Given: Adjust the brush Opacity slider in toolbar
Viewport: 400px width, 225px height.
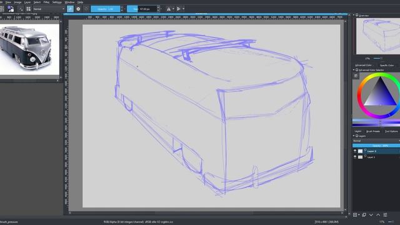Looking at the screenshot, I should click(x=106, y=9).
